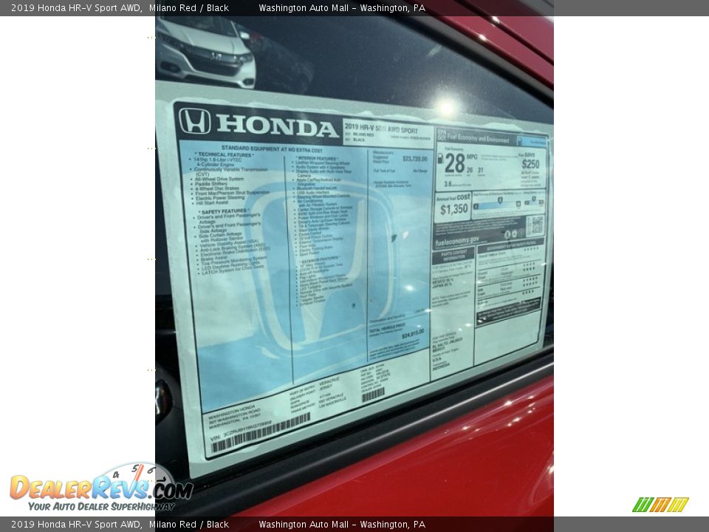The height and width of the screenshot is (532, 709).
Task: Click the white Honda visible through the window
Action: pos(205,52)
